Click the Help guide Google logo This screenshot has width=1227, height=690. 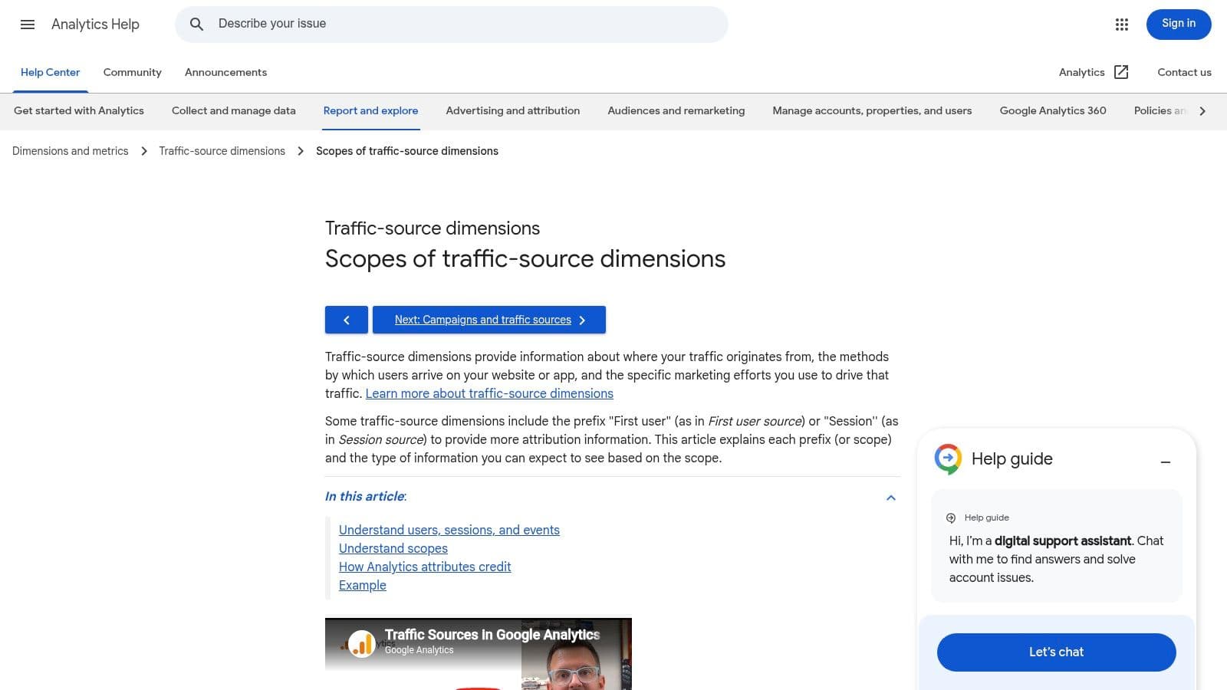pyautogui.click(x=949, y=458)
